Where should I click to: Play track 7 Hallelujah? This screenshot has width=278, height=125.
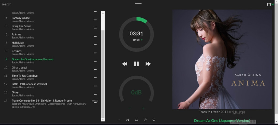[50, 44]
